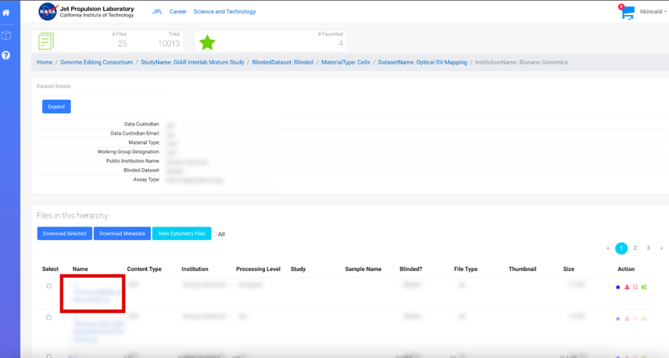Click the Blinded? column header
The height and width of the screenshot is (358, 669).
(x=411, y=269)
